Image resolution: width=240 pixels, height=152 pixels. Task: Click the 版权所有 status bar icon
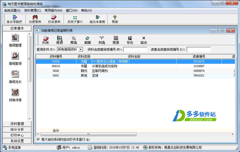[x=145, y=148]
